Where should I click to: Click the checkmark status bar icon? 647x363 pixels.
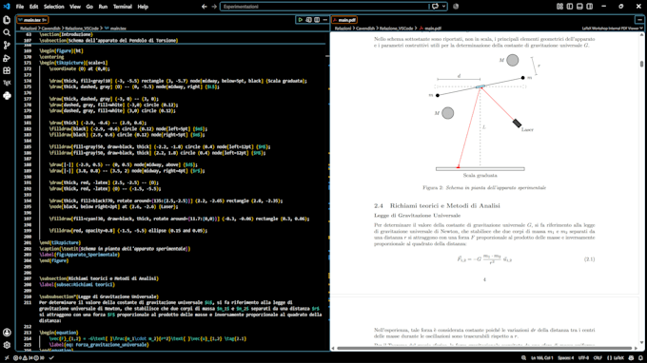pyautogui.click(x=51, y=358)
